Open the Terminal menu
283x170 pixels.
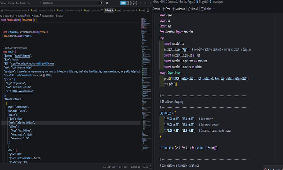pyautogui.click(x=23, y=3)
